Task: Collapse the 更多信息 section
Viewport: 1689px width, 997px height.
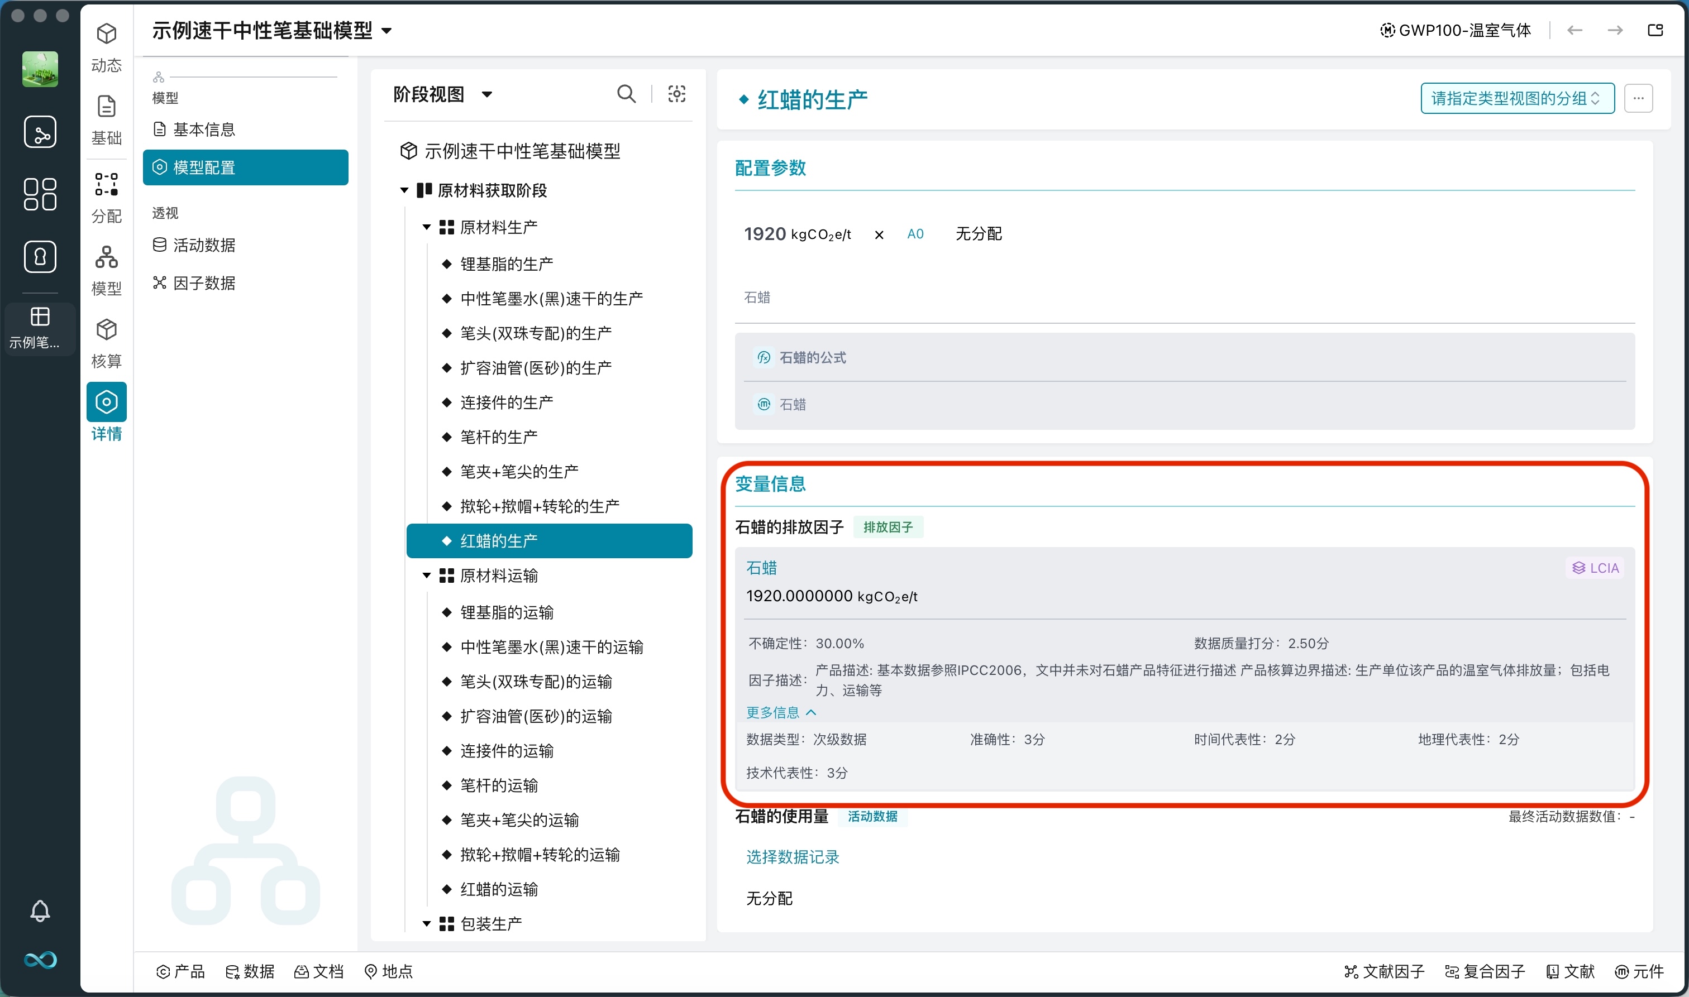Action: click(780, 712)
